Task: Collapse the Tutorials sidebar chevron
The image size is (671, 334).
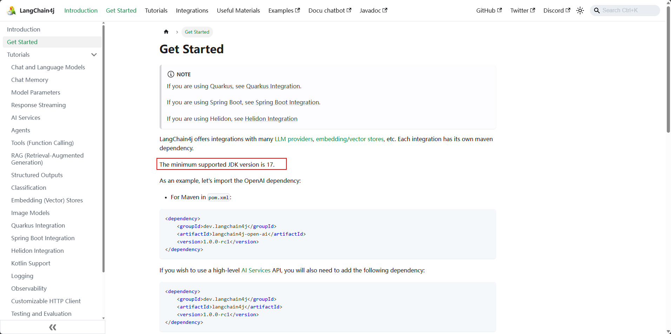Action: [x=94, y=55]
